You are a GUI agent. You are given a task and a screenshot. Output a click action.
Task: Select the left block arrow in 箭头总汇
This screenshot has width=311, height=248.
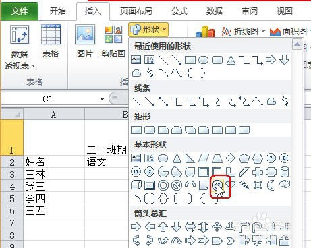pos(150,227)
